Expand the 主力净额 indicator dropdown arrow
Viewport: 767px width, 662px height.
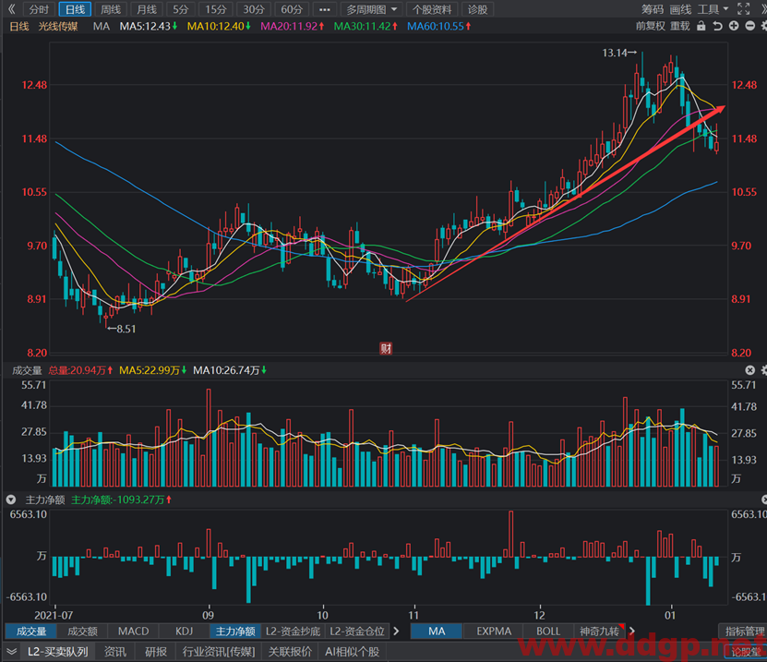(11, 500)
